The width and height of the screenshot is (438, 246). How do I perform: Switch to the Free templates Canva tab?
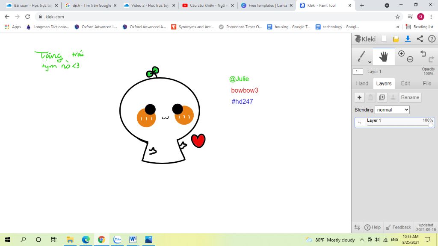click(x=267, y=5)
